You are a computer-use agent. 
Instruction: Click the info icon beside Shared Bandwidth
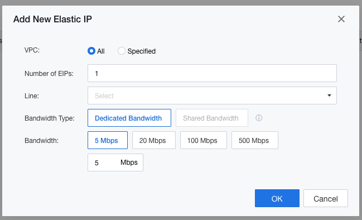(259, 118)
